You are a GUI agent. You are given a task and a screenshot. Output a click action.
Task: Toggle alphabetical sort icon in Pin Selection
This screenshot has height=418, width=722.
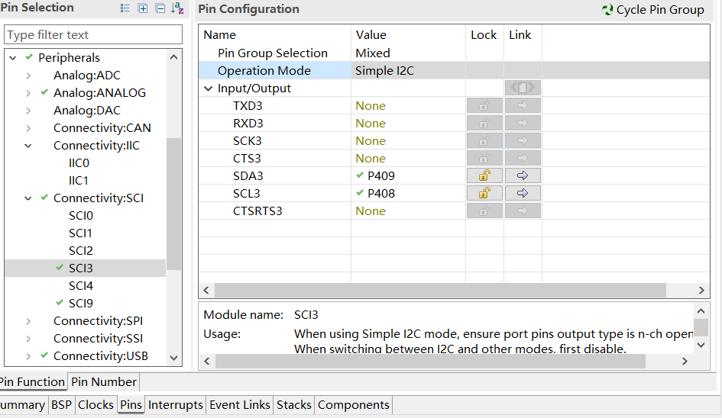point(177,8)
